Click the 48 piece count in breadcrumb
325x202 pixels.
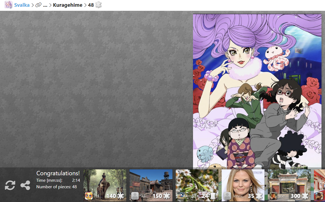pos(91,5)
